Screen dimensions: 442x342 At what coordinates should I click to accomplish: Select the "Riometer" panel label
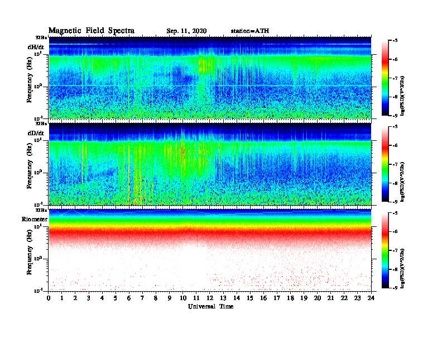pyautogui.click(x=35, y=219)
